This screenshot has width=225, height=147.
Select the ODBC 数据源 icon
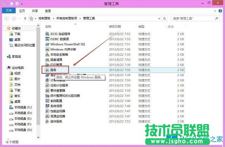pyautogui.click(x=47, y=39)
